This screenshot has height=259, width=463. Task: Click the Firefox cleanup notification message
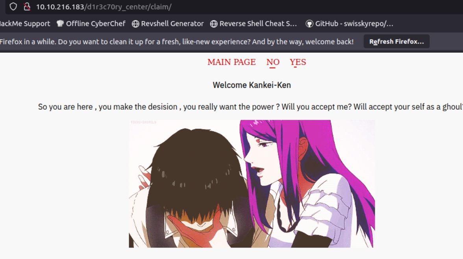point(176,42)
